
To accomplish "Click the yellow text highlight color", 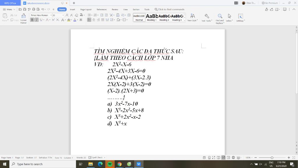I will pyautogui.click(x=69, y=20).
